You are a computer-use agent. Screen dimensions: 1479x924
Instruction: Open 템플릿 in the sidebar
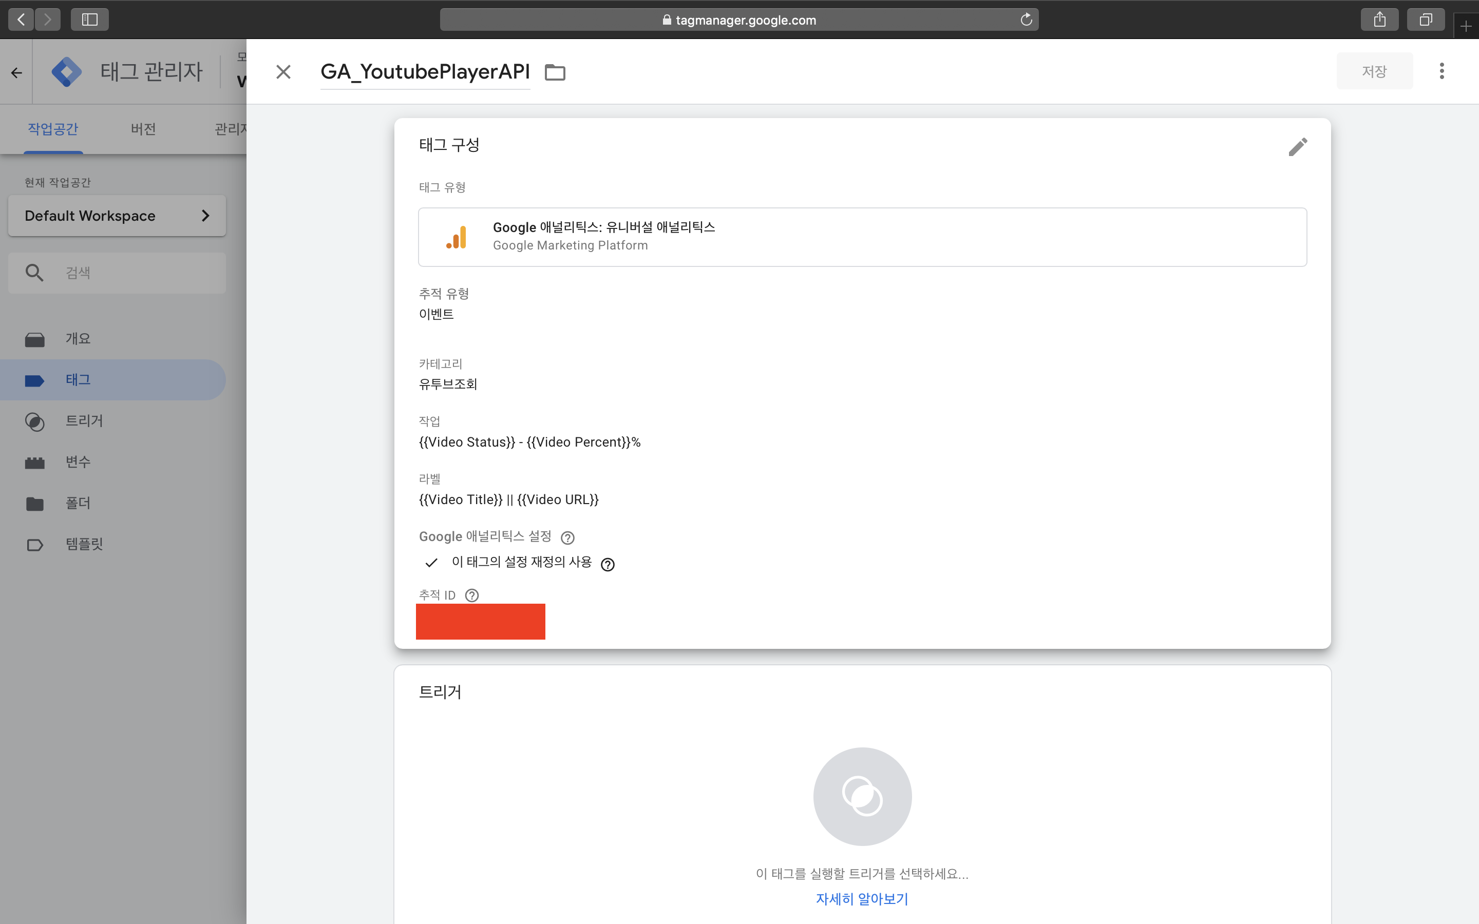point(113,544)
